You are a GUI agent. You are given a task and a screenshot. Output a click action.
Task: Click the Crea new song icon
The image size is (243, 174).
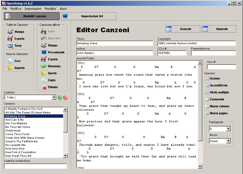coord(10,61)
